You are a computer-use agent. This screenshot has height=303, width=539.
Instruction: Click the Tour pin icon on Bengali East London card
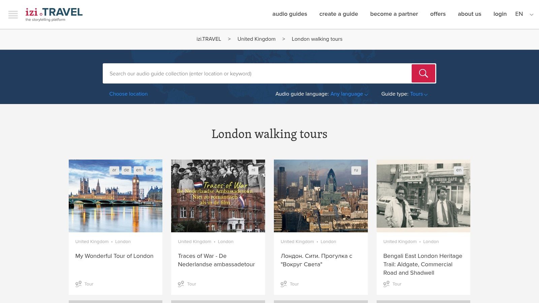point(386,284)
